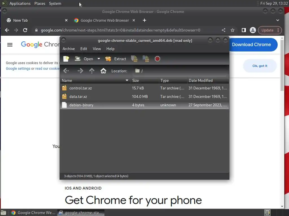Select the debian-binary file row
289x216 pixels.
coord(144,105)
